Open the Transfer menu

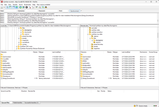[x=15, y=5]
